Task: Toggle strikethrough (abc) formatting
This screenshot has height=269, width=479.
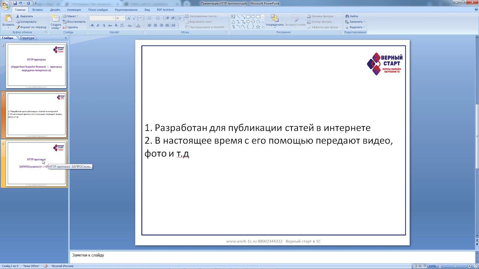Action: tap(110, 25)
